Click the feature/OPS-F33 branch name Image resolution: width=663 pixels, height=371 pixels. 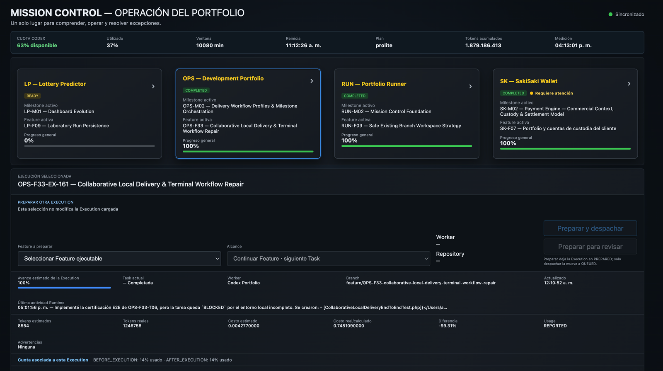[421, 283]
